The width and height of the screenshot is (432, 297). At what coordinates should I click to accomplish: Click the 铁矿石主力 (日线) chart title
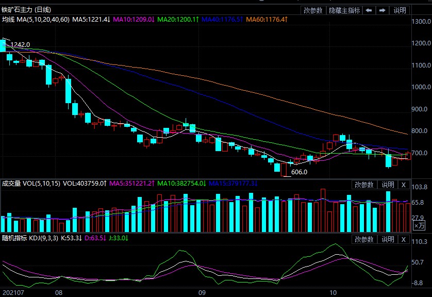point(26,10)
